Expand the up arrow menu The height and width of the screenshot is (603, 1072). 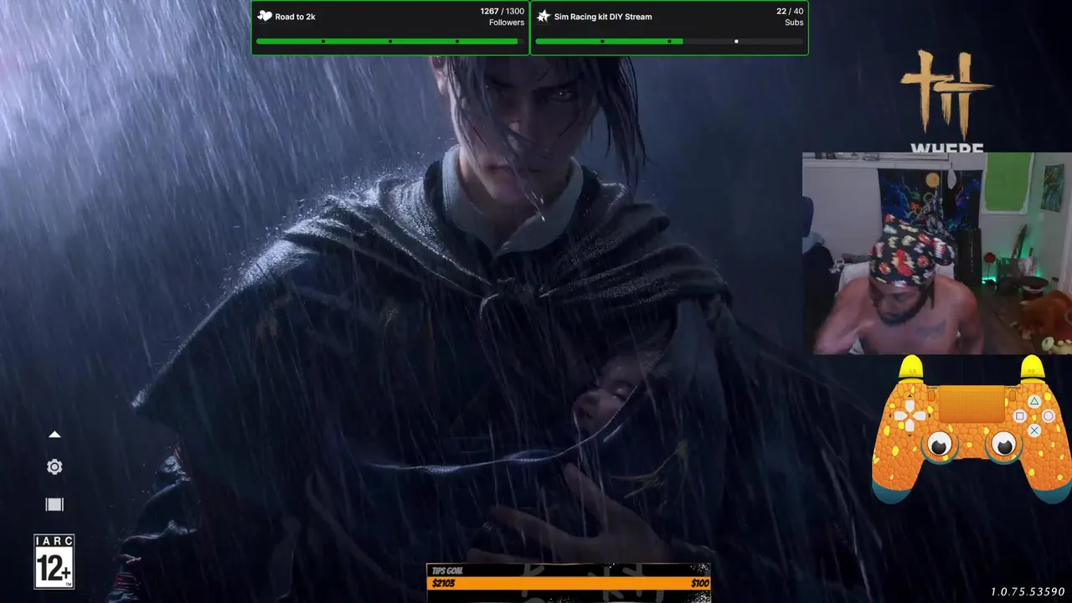54,435
